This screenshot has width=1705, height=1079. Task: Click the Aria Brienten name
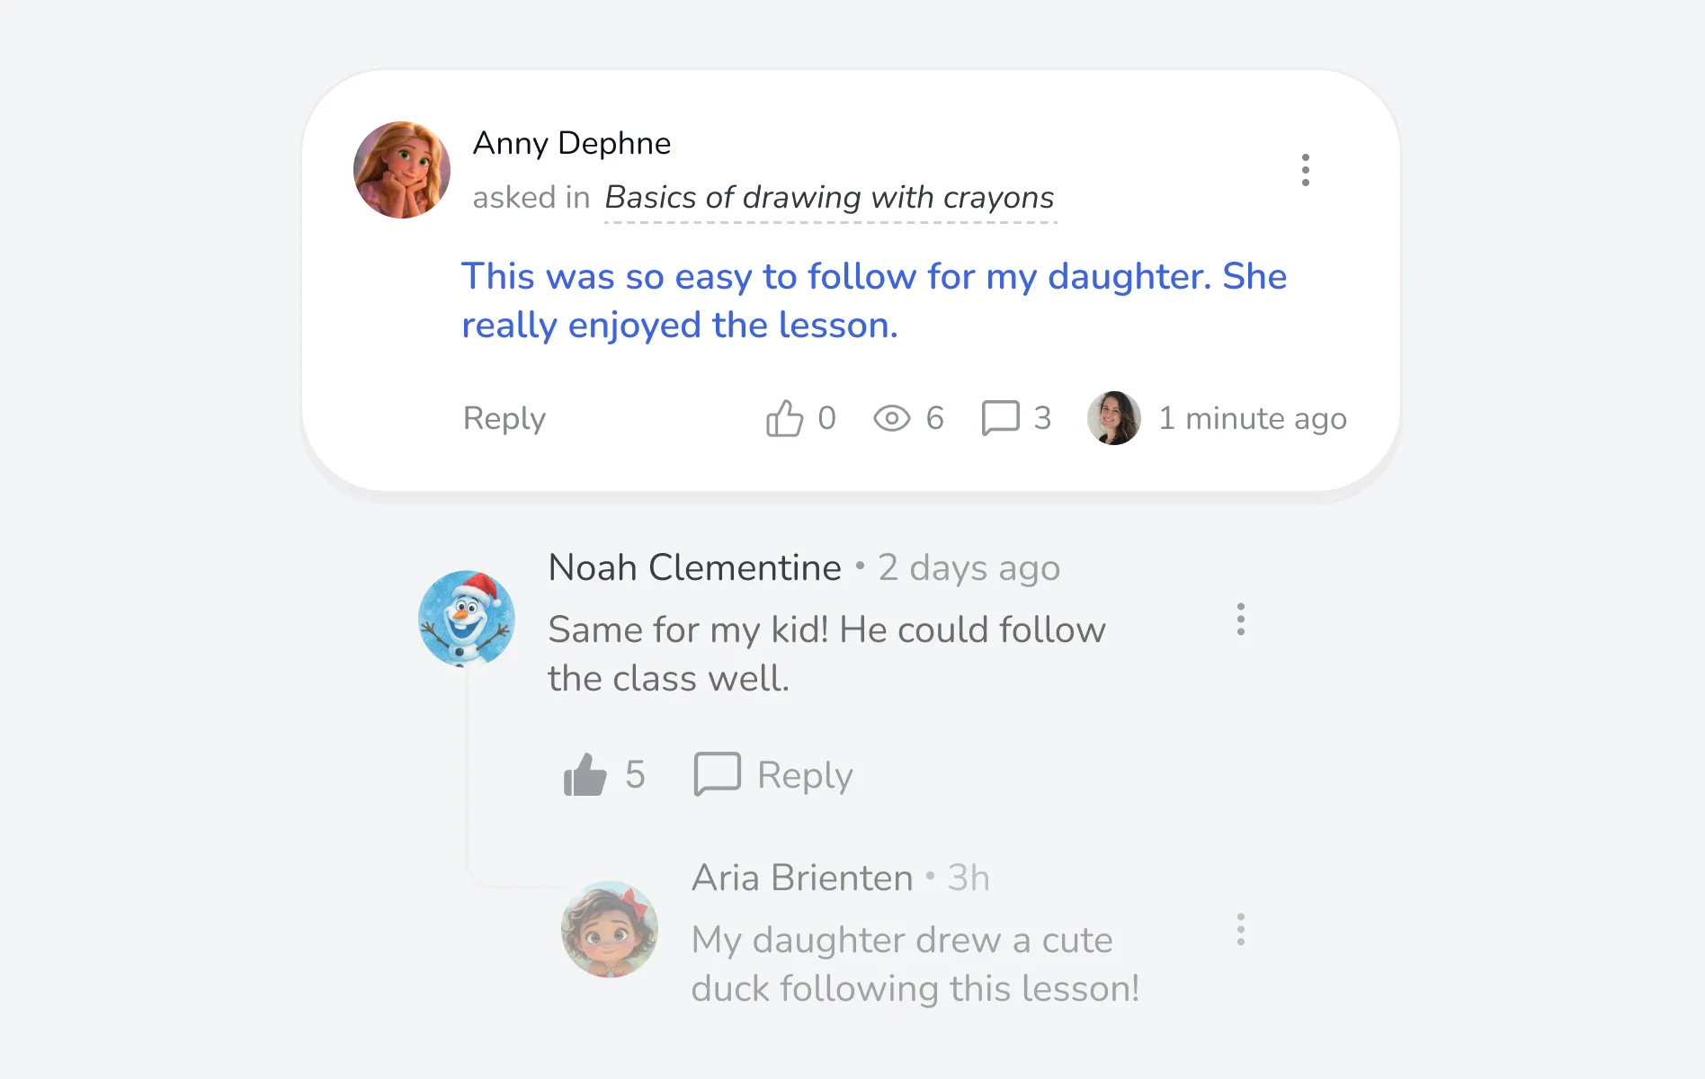point(802,878)
